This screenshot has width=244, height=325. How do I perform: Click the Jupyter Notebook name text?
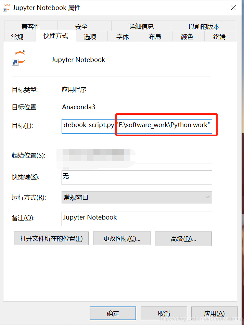click(x=78, y=60)
